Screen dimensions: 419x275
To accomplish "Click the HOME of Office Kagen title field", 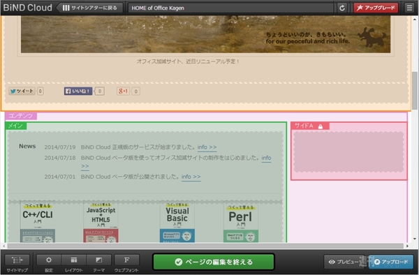I will (x=231, y=8).
